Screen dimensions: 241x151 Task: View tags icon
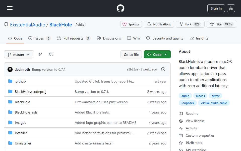point(51,54)
